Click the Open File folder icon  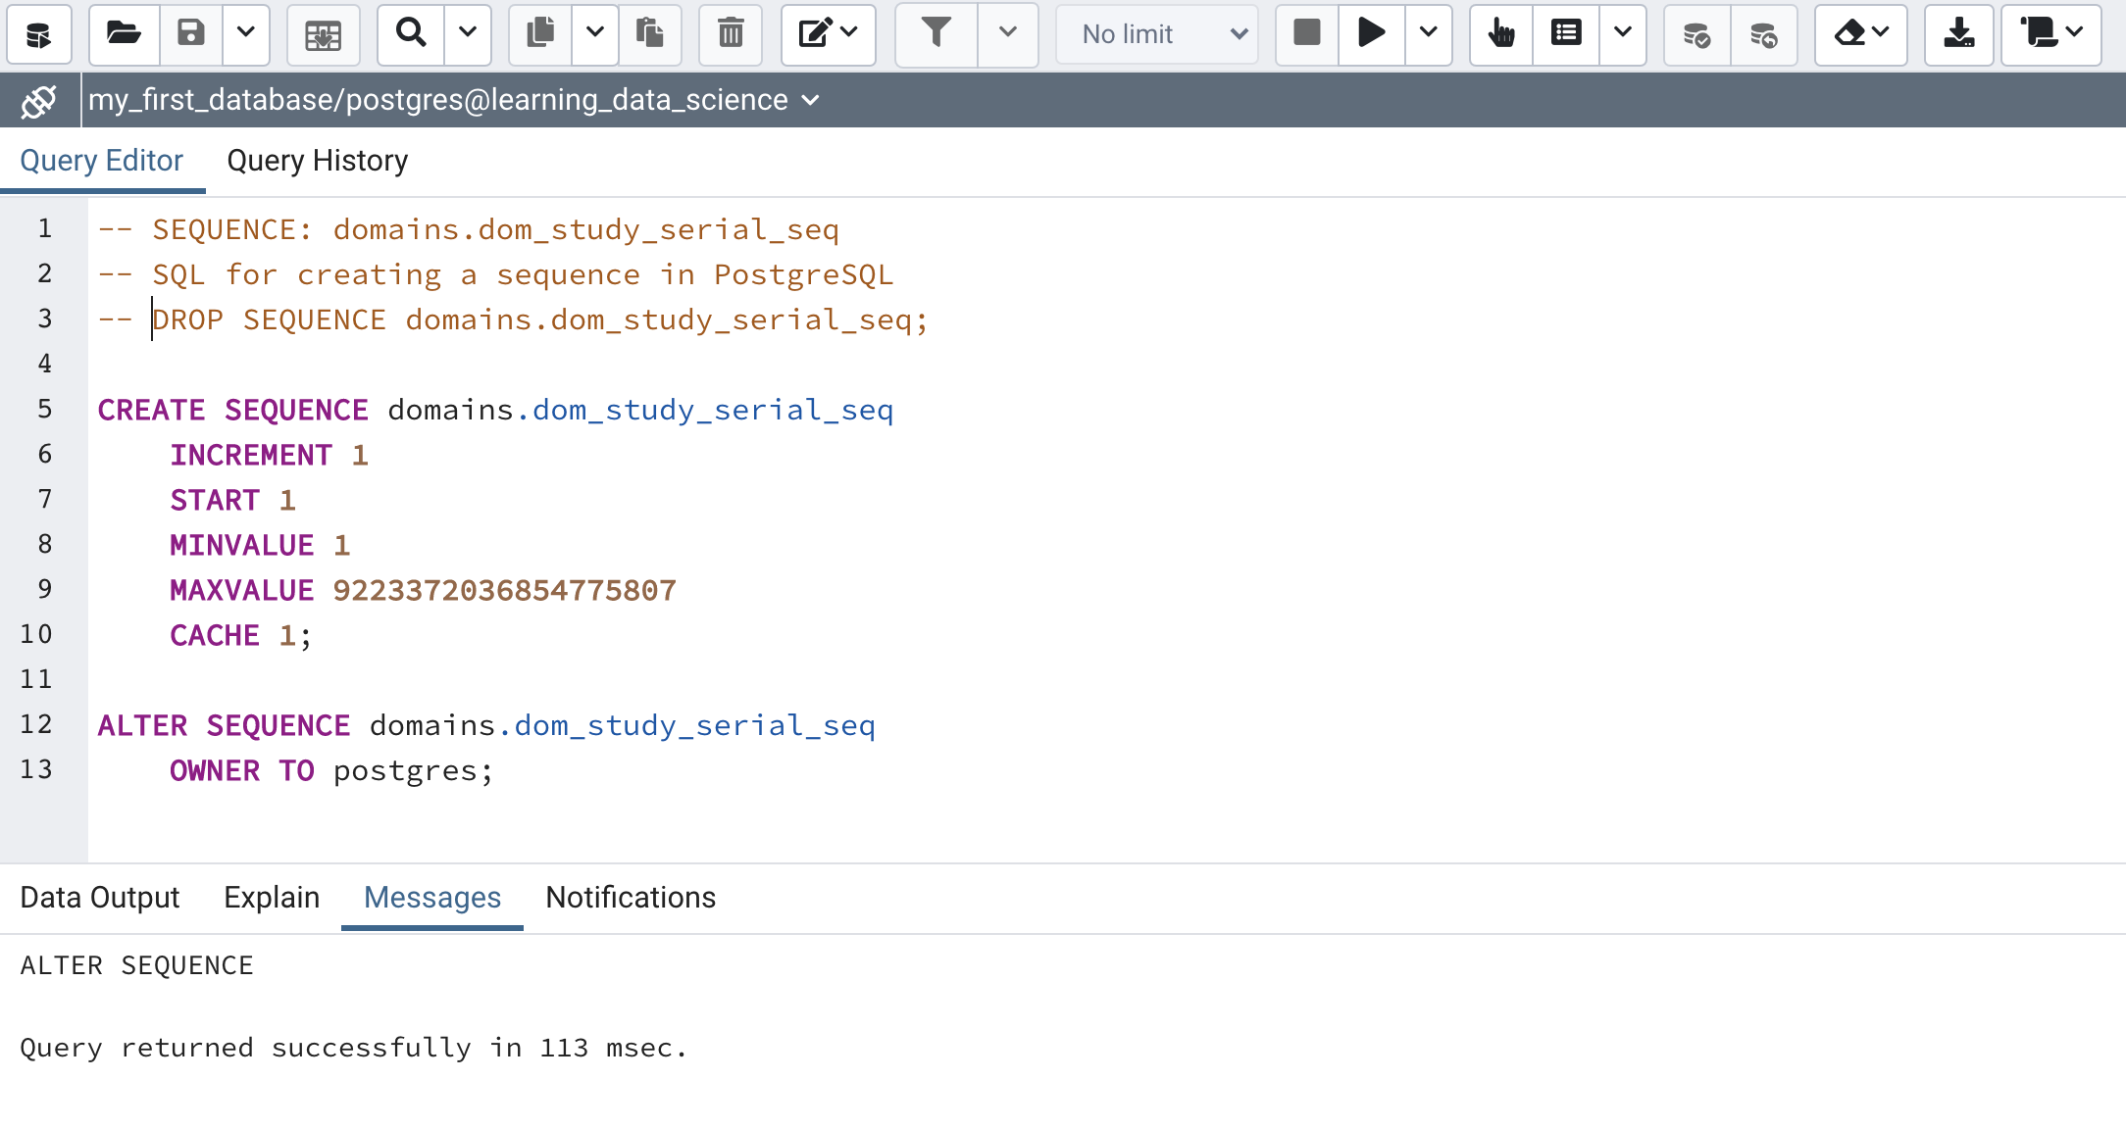coord(124,34)
